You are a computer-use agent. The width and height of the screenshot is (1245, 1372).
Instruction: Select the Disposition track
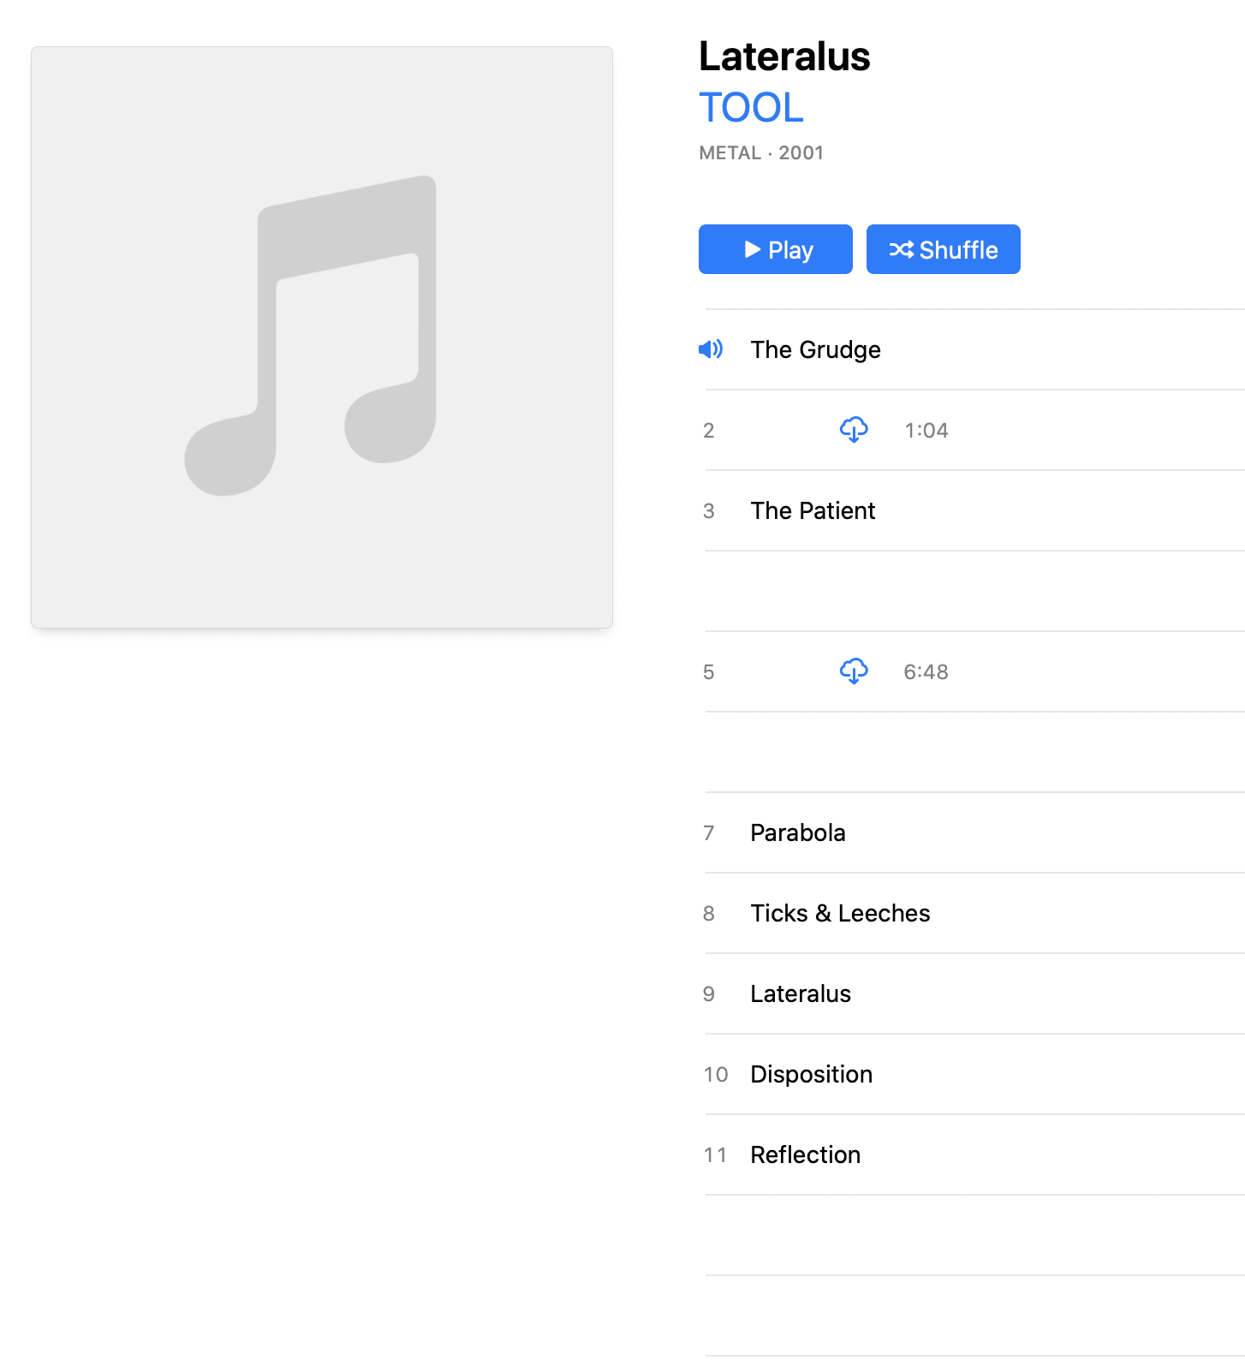[x=811, y=1074]
